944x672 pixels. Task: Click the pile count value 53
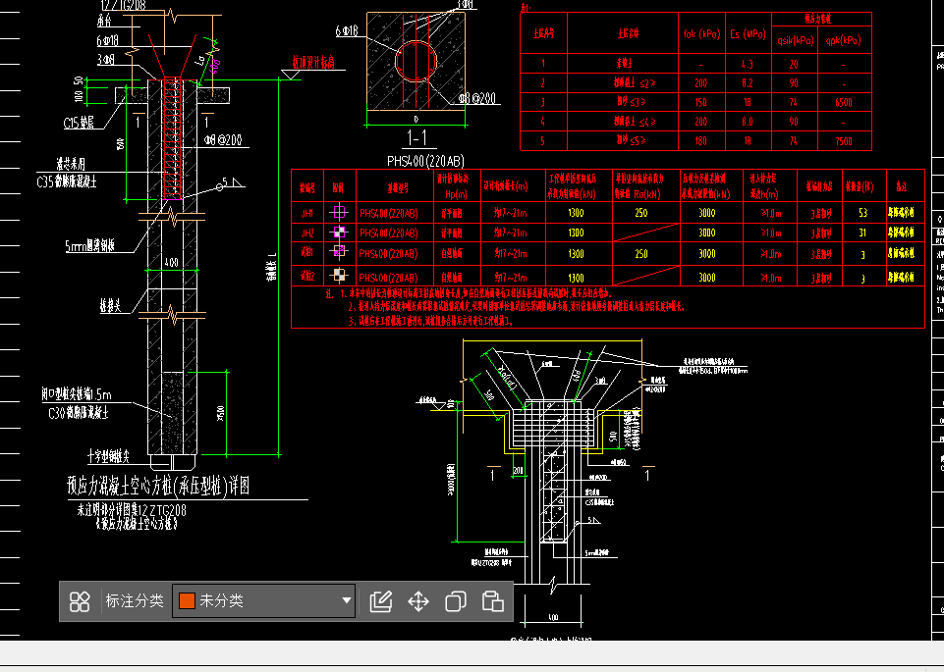[862, 212]
